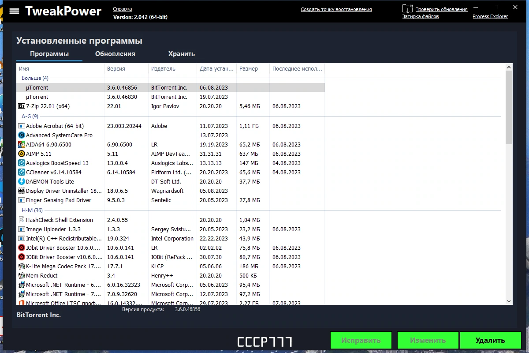Image resolution: width=529 pixels, height=353 pixels.
Task: Click the scrollbar up arrow
Action: point(509,67)
